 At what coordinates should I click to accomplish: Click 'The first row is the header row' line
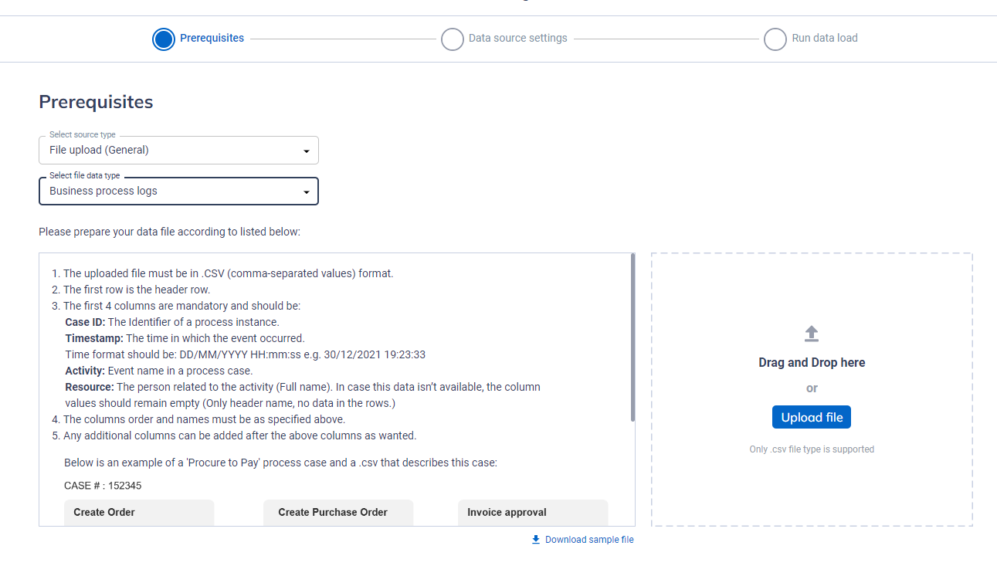(x=137, y=290)
